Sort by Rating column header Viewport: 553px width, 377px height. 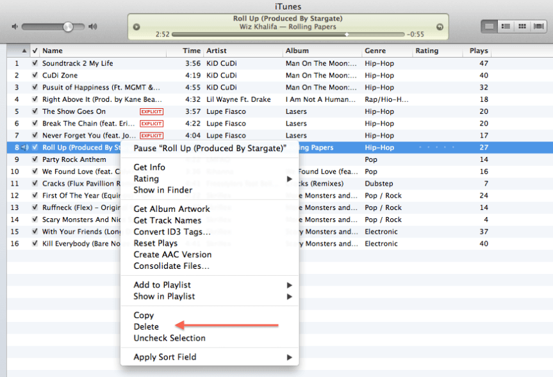coord(438,51)
